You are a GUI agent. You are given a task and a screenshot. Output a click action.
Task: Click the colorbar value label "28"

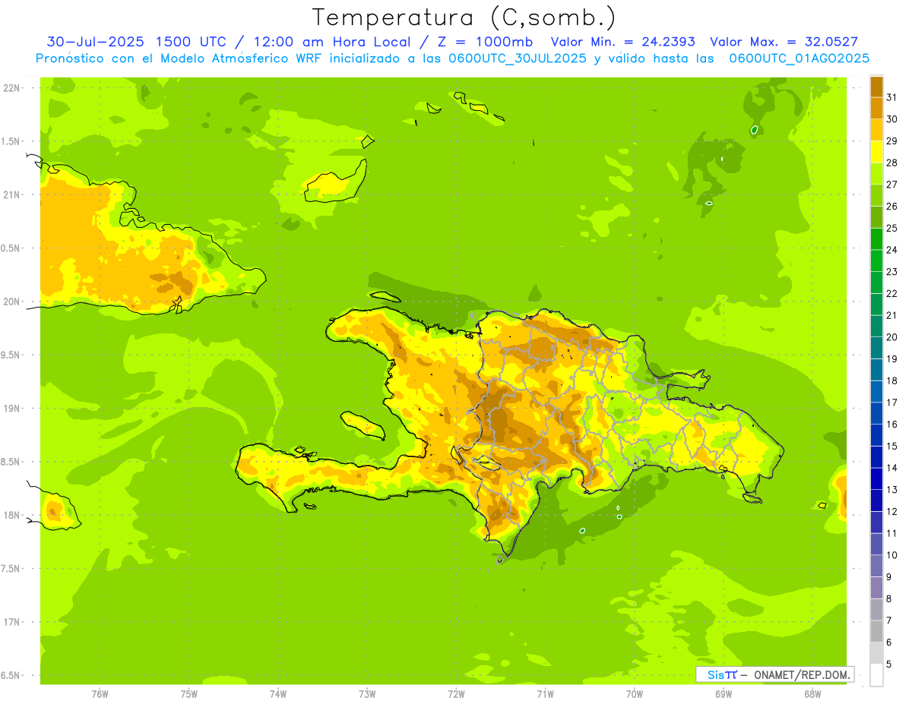[x=891, y=163]
